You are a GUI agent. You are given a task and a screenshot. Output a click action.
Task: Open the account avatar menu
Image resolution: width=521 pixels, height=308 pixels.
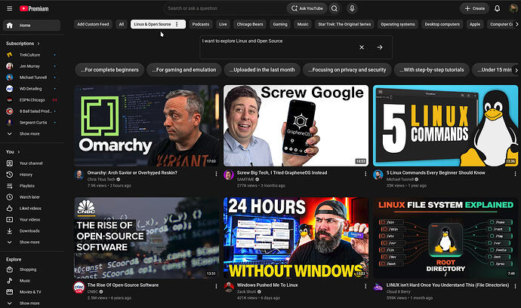tap(513, 8)
